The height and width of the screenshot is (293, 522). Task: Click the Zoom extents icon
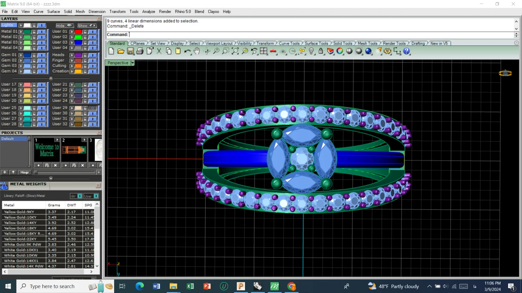pyautogui.click(x=235, y=51)
